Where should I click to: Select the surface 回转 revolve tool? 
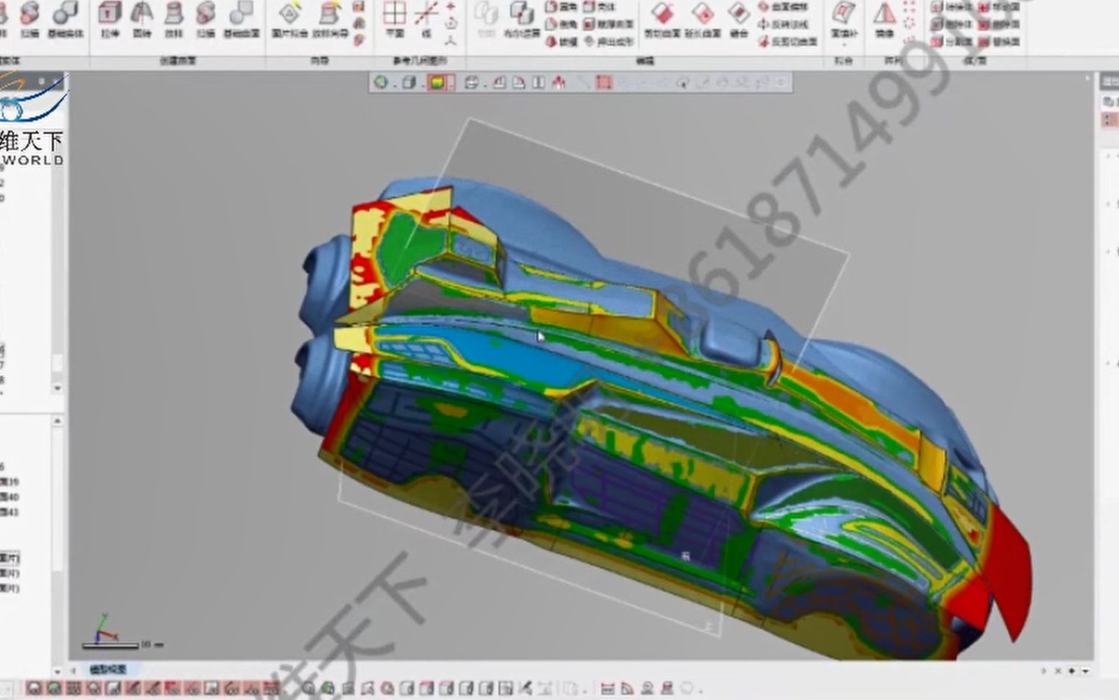click(x=142, y=19)
